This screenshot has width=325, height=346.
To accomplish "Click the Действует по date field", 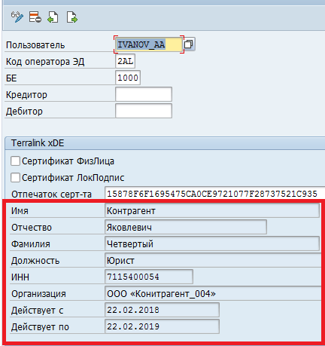I will pos(162,326).
